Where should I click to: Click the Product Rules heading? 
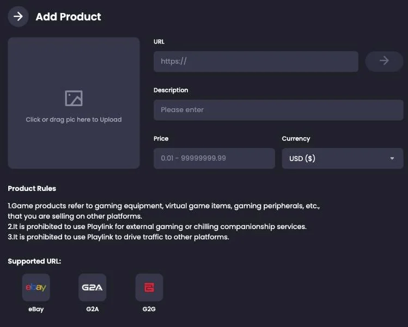[x=32, y=189]
